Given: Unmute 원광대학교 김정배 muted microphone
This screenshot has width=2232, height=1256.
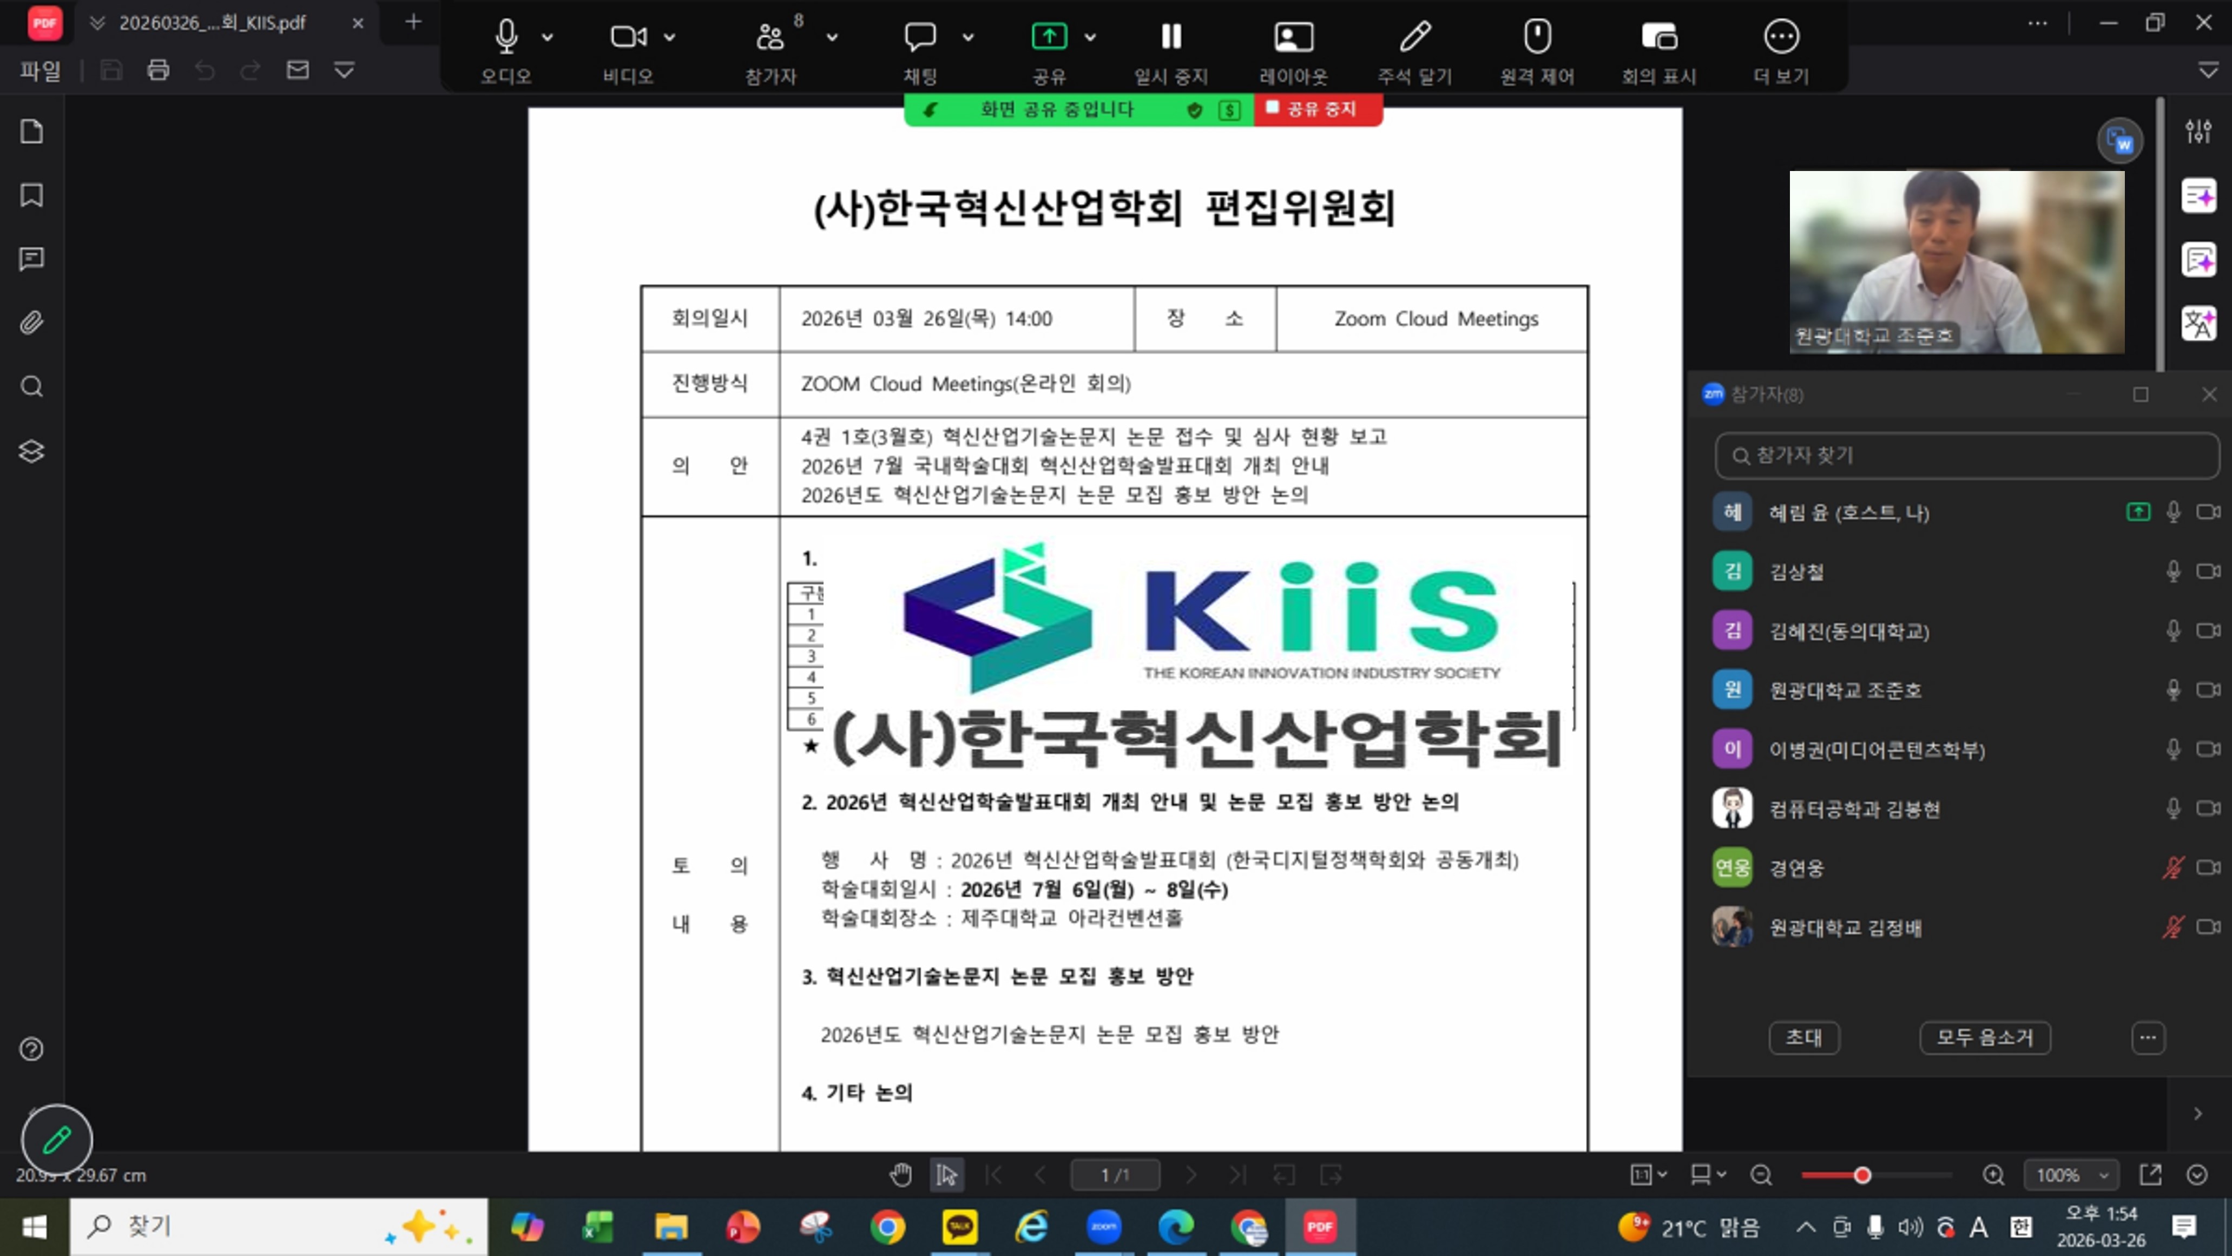Looking at the screenshot, I should 2173,928.
